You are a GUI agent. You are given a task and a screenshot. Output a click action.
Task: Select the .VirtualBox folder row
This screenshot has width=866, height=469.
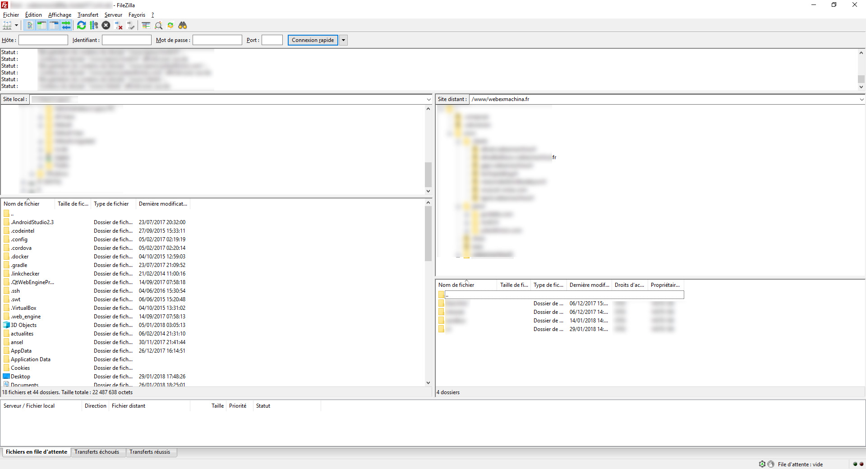point(95,308)
